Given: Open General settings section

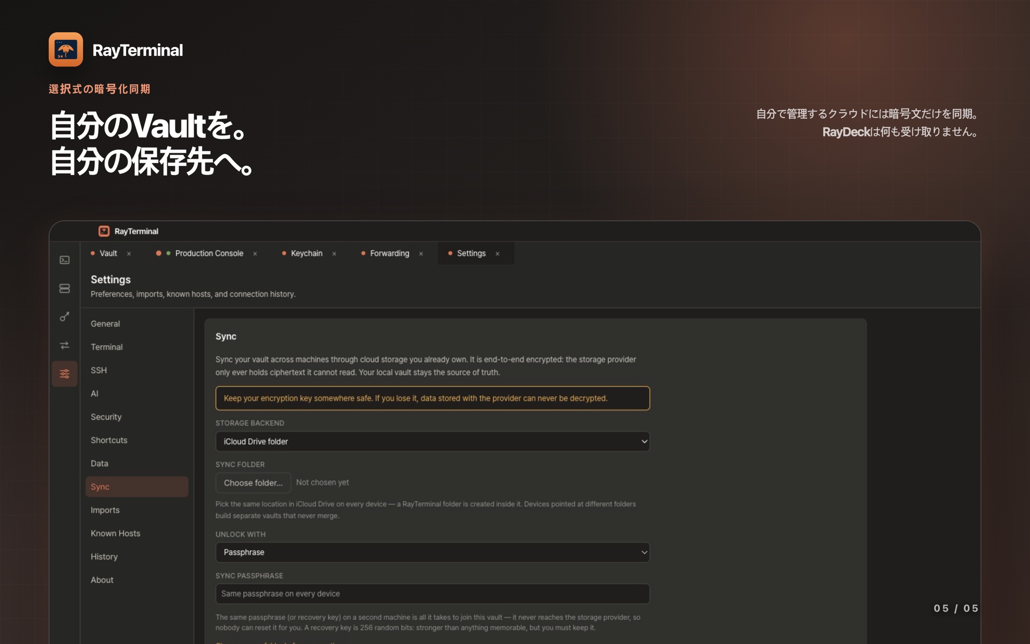Looking at the screenshot, I should click(137, 324).
